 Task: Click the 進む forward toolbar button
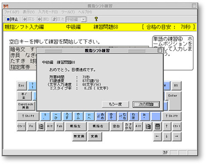click(x=43, y=19)
